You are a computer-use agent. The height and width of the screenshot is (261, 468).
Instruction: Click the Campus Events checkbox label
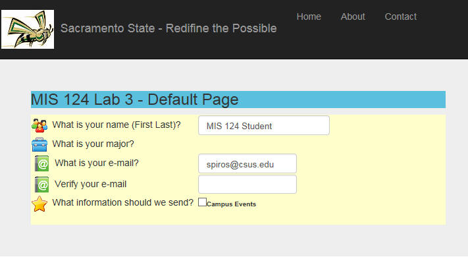pos(231,204)
